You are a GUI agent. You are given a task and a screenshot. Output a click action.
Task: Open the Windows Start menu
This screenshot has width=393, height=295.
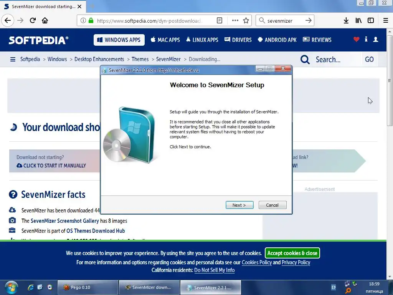(x=11, y=287)
